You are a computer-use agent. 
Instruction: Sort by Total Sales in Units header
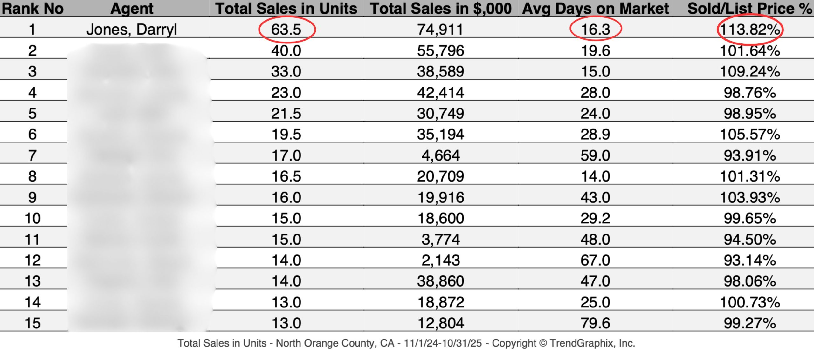click(x=286, y=9)
